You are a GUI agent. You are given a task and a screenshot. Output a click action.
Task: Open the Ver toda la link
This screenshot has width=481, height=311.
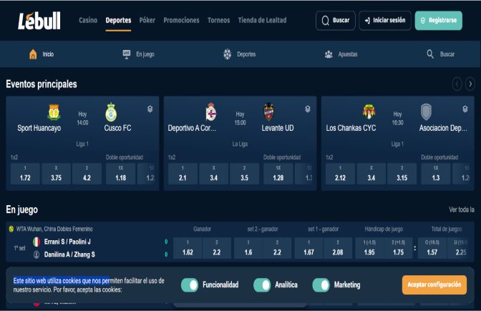pos(462,209)
